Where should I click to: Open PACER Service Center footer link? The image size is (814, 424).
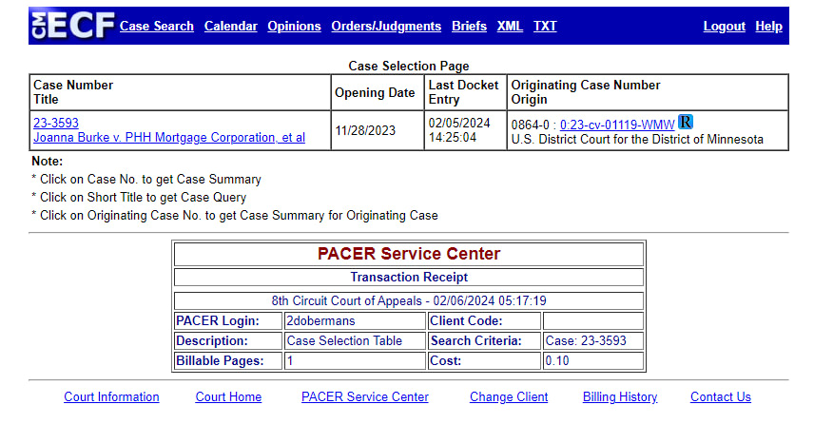coord(365,397)
